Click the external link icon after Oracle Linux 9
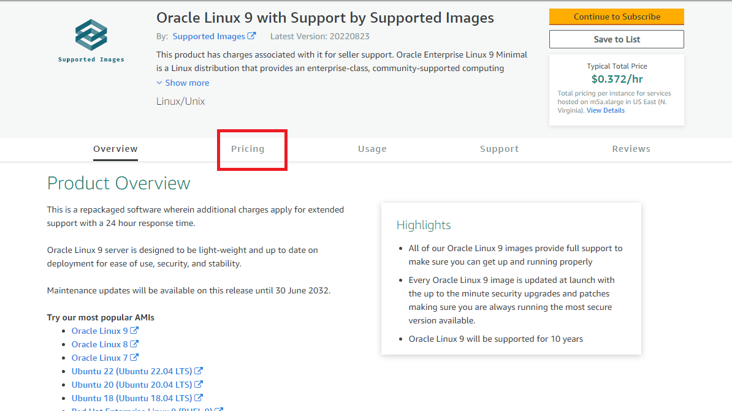Viewport: 732px width, 411px height. (134, 330)
